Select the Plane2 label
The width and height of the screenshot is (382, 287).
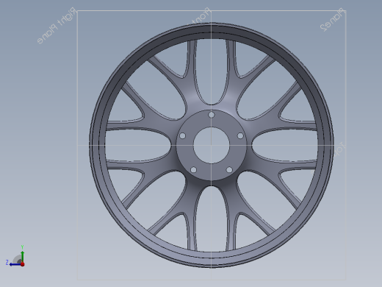(x=332, y=20)
